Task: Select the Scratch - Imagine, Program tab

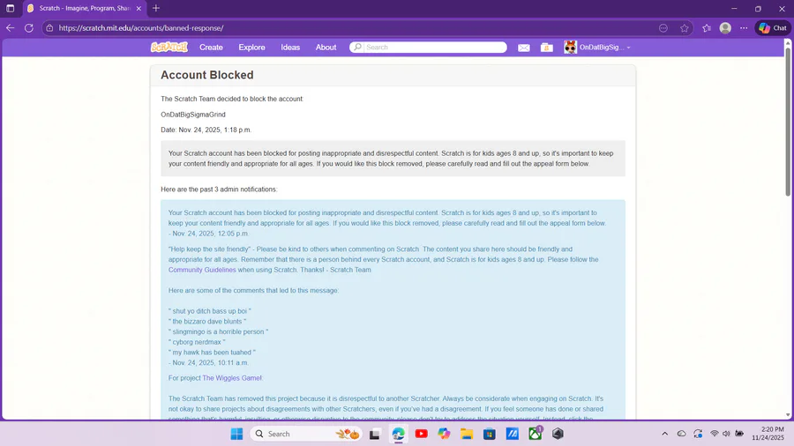Action: pyautogui.click(x=85, y=8)
